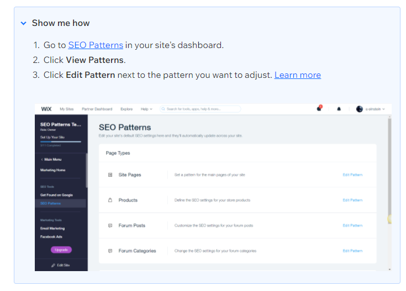
Task: Click the Products bag icon
Action: pyautogui.click(x=110, y=200)
